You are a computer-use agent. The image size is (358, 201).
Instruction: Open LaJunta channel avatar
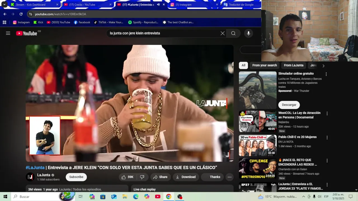coord(30,177)
